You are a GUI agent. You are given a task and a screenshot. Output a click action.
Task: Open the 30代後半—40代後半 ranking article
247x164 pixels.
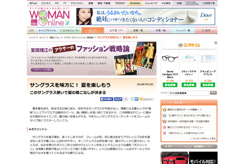[x=188, y=121]
